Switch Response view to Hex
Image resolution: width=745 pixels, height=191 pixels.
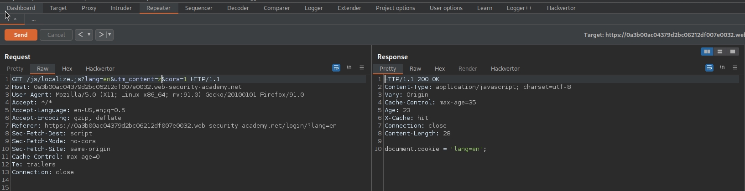pos(440,68)
